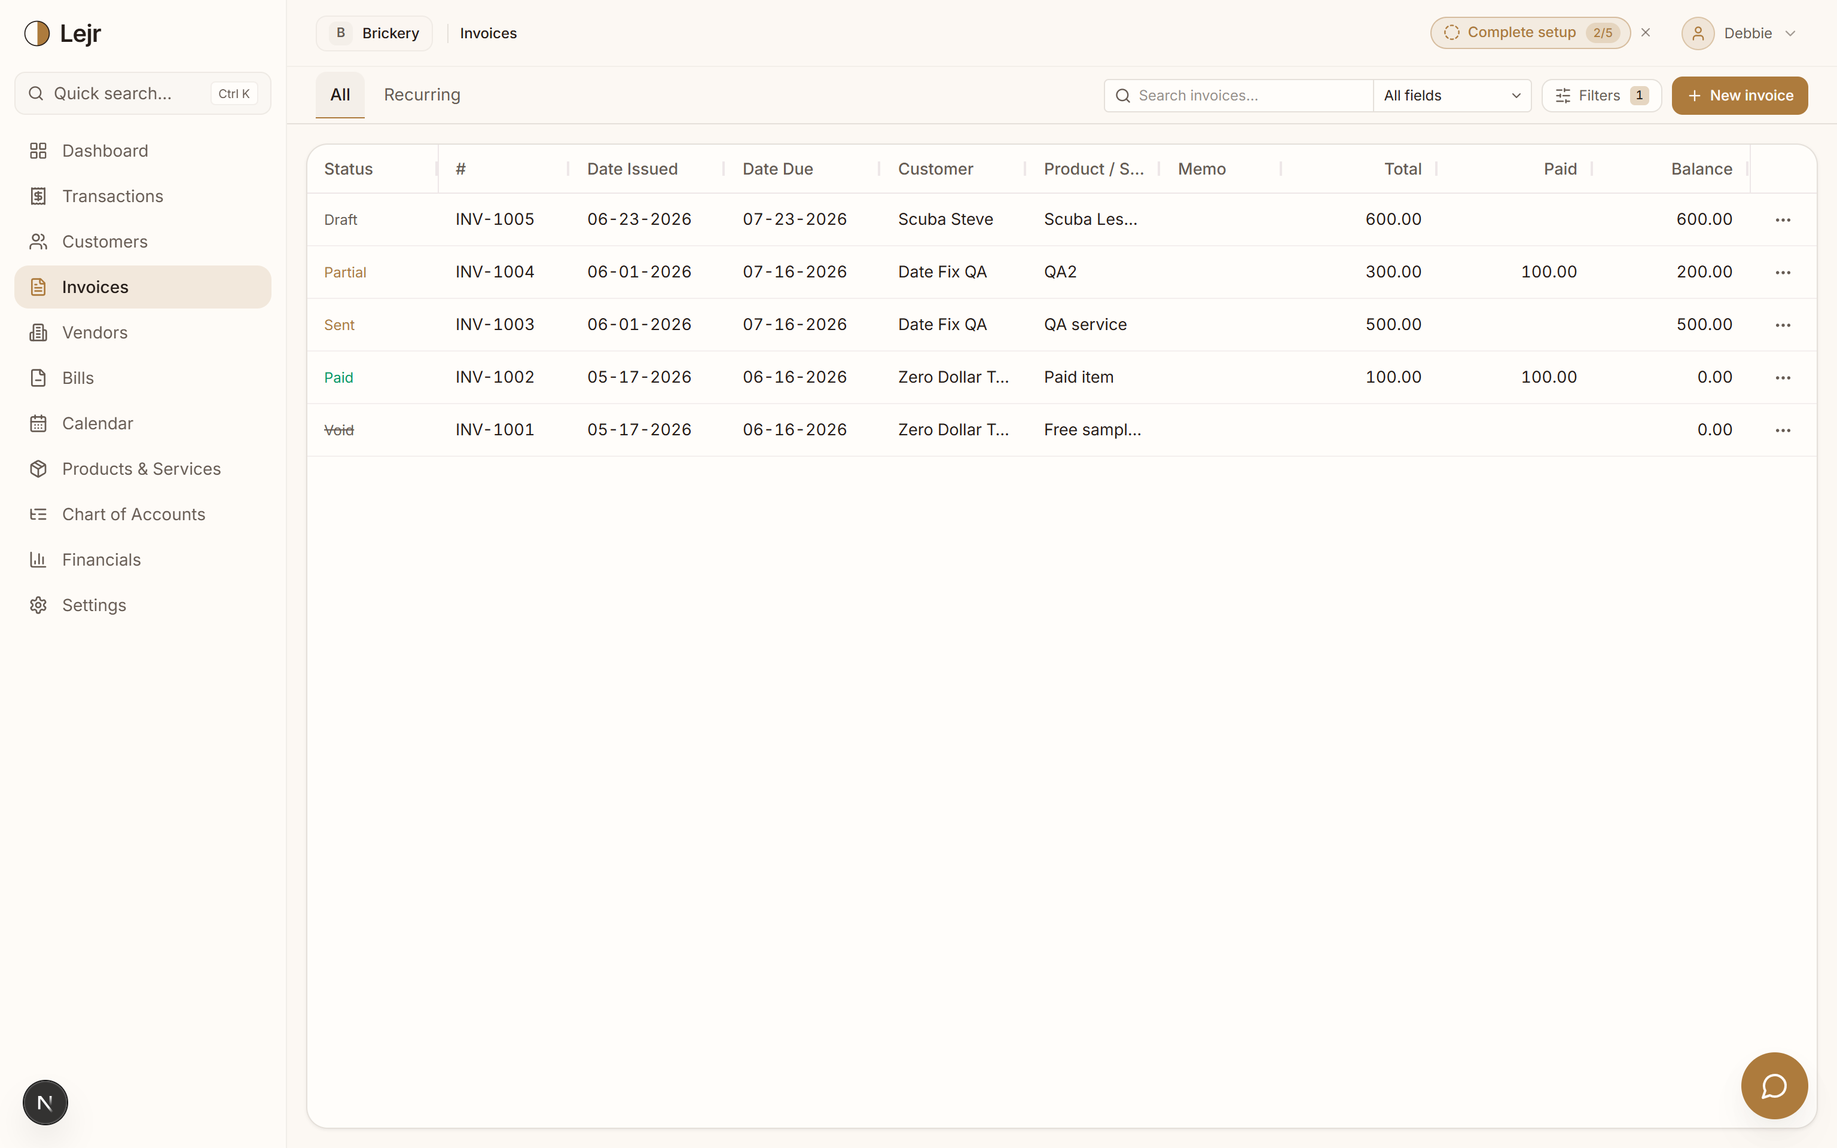This screenshot has height=1148, width=1837.
Task: Click the Lejr logo icon
Action: coord(36,33)
